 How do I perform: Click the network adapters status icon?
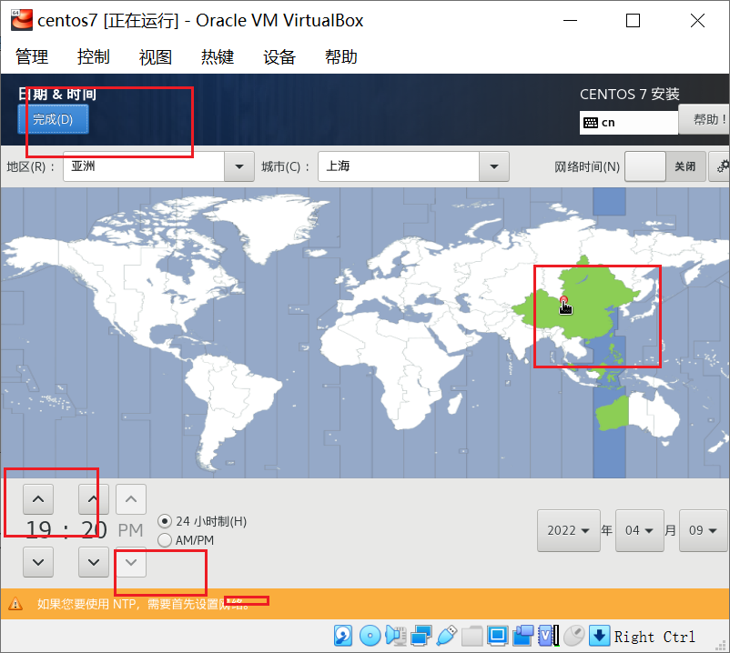421,636
